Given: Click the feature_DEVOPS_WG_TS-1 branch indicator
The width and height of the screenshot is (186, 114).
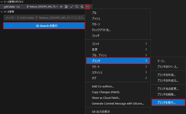Looking at the screenshot, I should pos(42,7).
